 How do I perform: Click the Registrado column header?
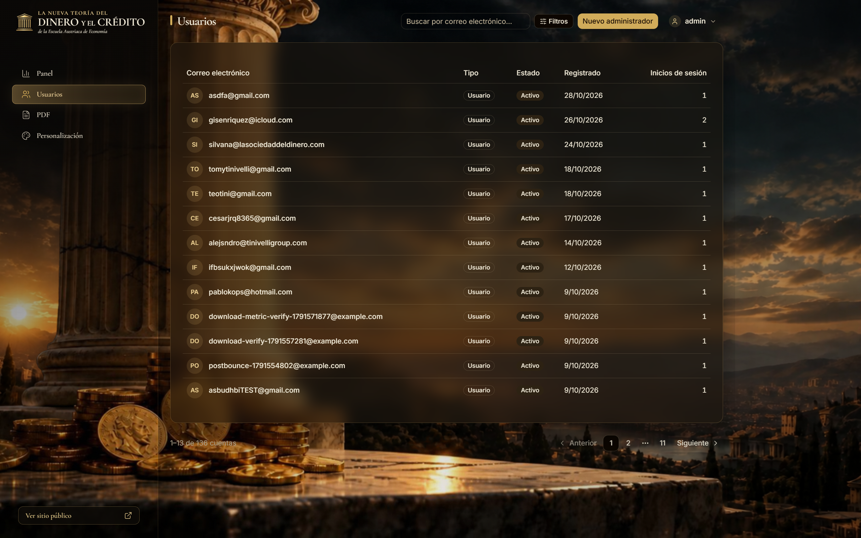tap(582, 73)
